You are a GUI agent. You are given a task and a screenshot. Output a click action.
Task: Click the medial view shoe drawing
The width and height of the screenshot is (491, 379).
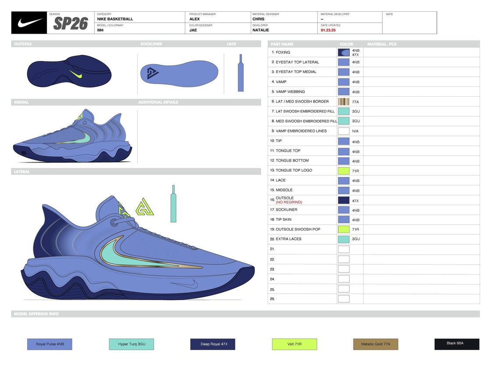click(x=72, y=136)
